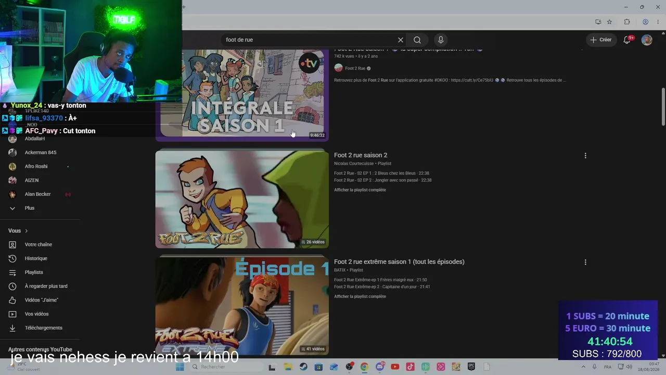Open the Foot 2 Rue channel avatar
The image size is (666, 375).
point(338,68)
